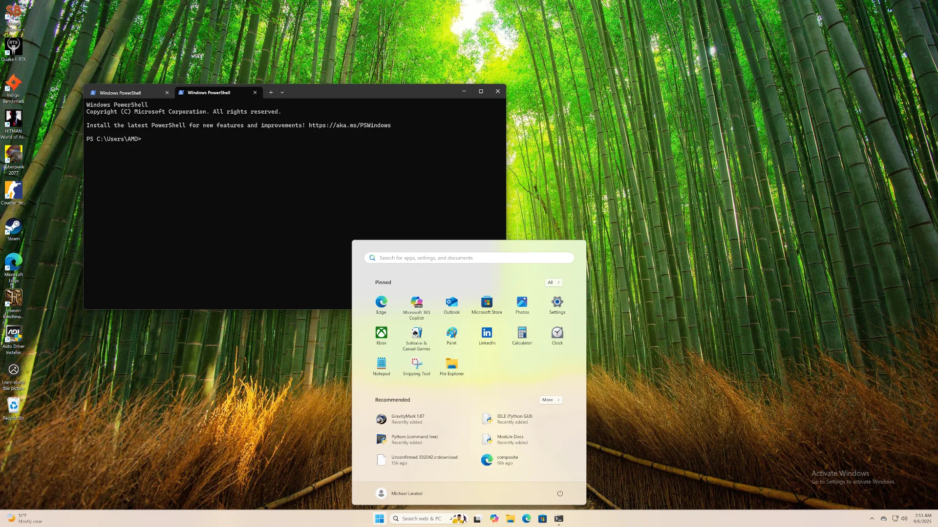Viewport: 938px width, 527px height.
Task: Open Python (command line) recommended entry
Action: (x=414, y=440)
